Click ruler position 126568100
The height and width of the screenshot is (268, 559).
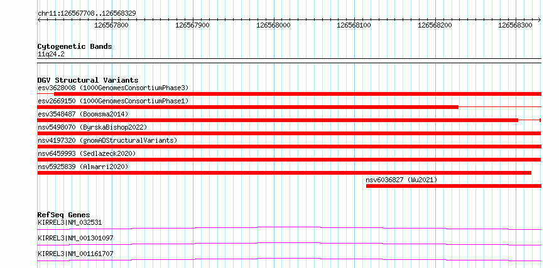point(354,25)
